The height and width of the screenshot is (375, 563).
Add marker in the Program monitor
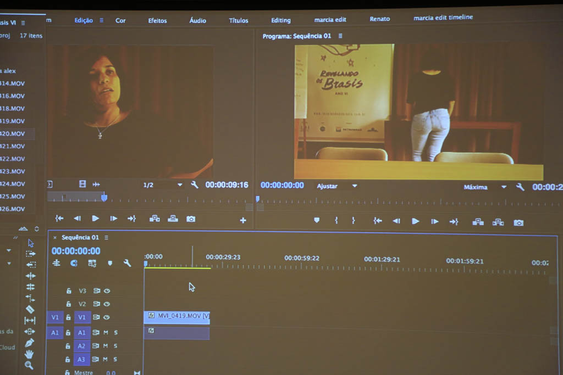pos(317,221)
